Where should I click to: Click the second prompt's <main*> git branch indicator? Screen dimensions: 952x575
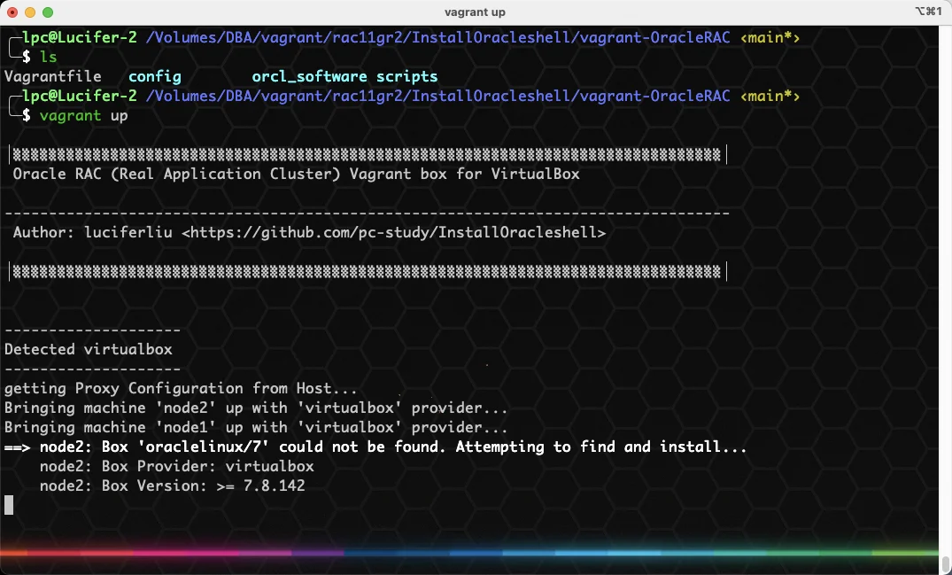[770, 96]
